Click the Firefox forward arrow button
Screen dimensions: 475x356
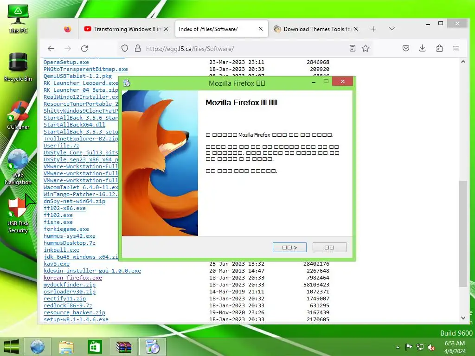pos(68,48)
